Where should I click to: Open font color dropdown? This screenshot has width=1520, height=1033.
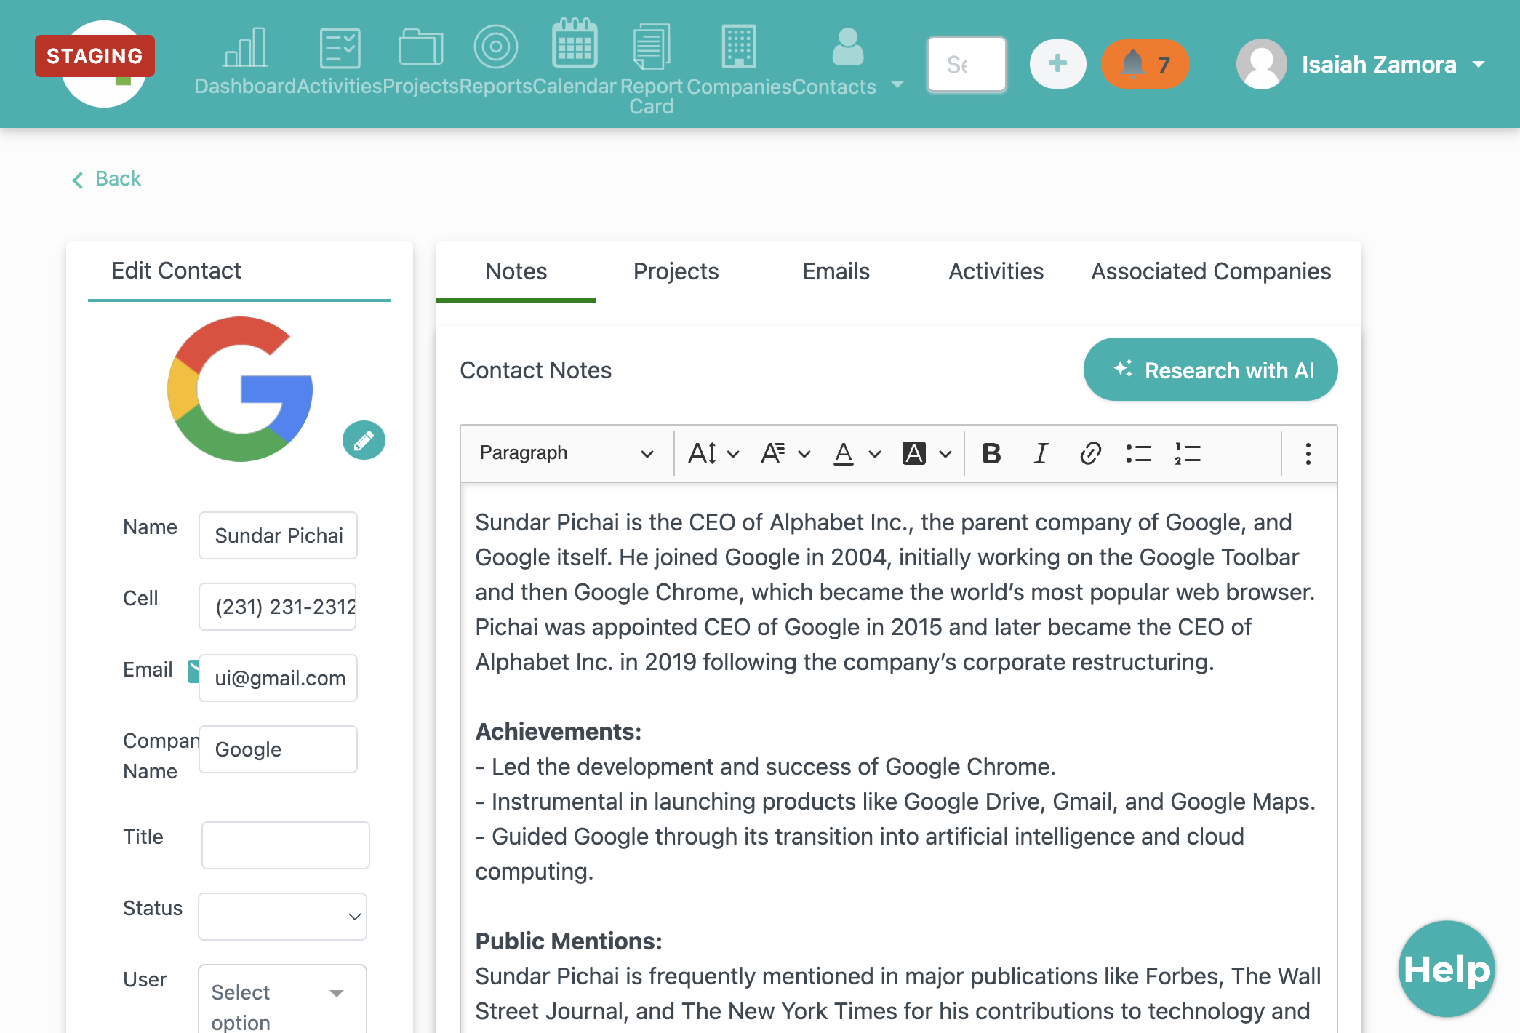tap(856, 453)
